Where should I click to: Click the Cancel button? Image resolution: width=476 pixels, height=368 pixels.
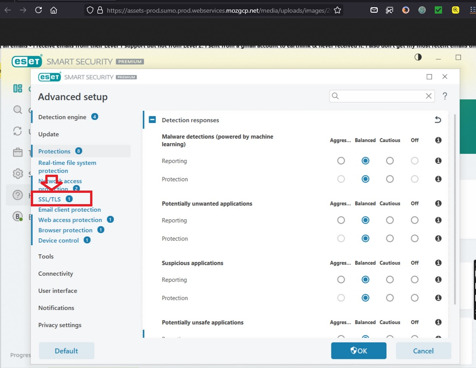coord(423,351)
